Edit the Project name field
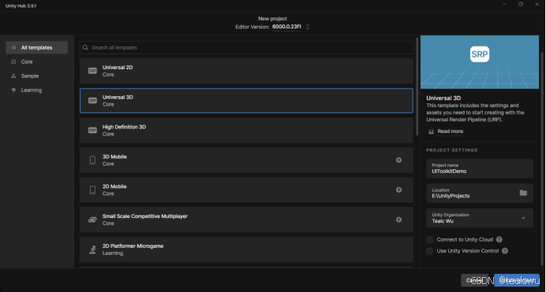 [480, 168]
